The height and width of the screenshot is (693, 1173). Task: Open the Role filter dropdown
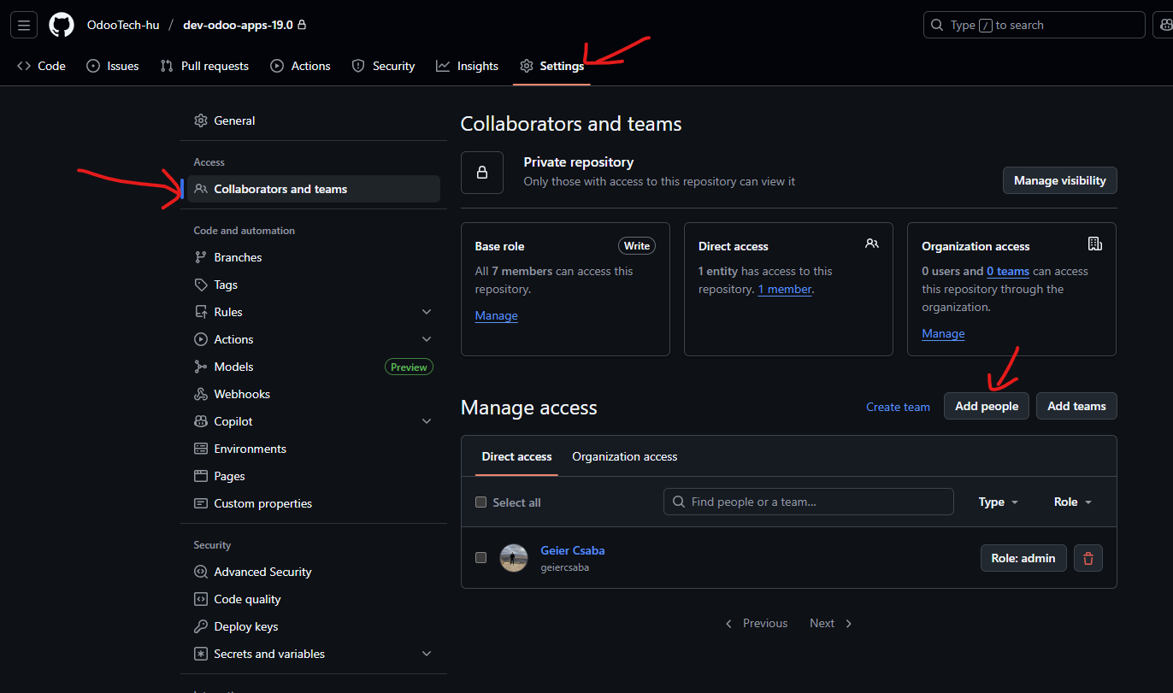coord(1072,502)
